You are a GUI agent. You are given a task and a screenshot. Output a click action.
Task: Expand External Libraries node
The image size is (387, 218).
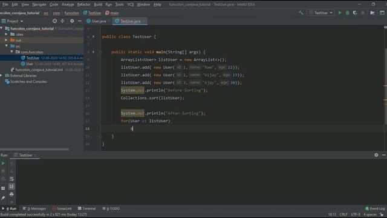(x=2, y=76)
